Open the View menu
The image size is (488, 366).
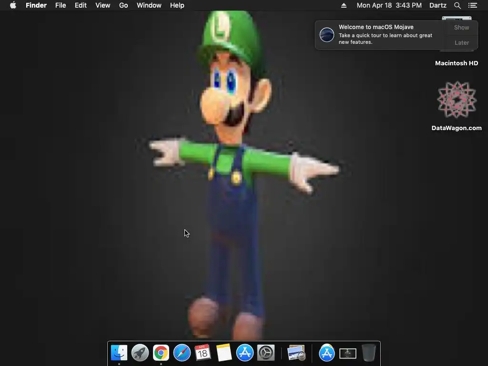[x=103, y=5]
